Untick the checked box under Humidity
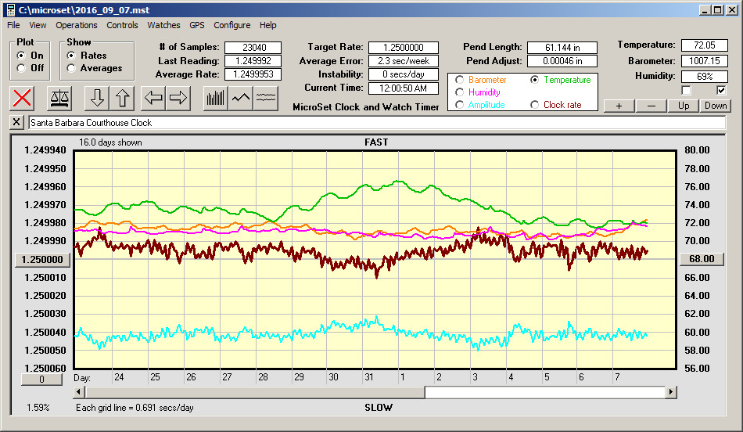Screen dimensions: 743x432 pos(721,90)
